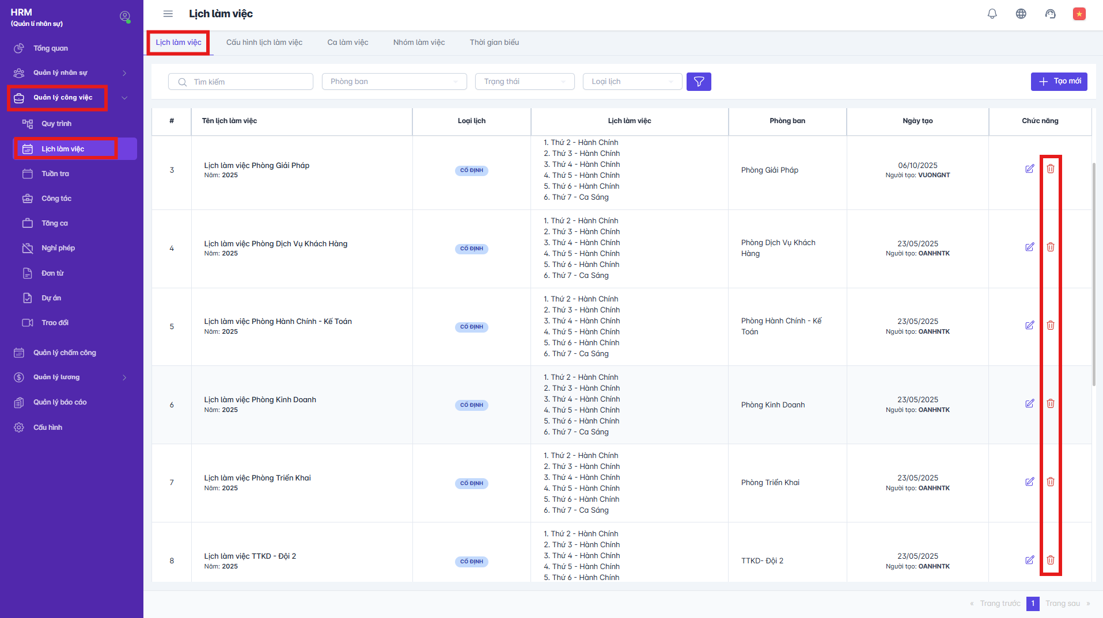
Task: Edit the TTKD - Đội 2 schedule
Action: [1029, 560]
